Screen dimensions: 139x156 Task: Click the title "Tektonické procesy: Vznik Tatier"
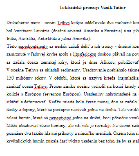[x=93, y=8]
